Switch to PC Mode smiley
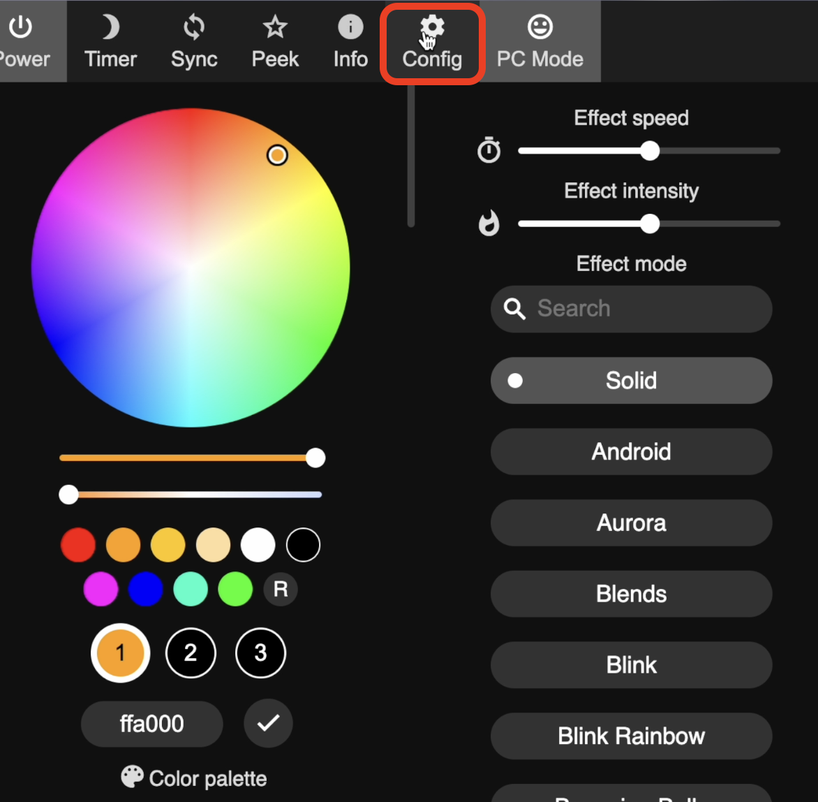This screenshot has height=802, width=818. click(540, 42)
